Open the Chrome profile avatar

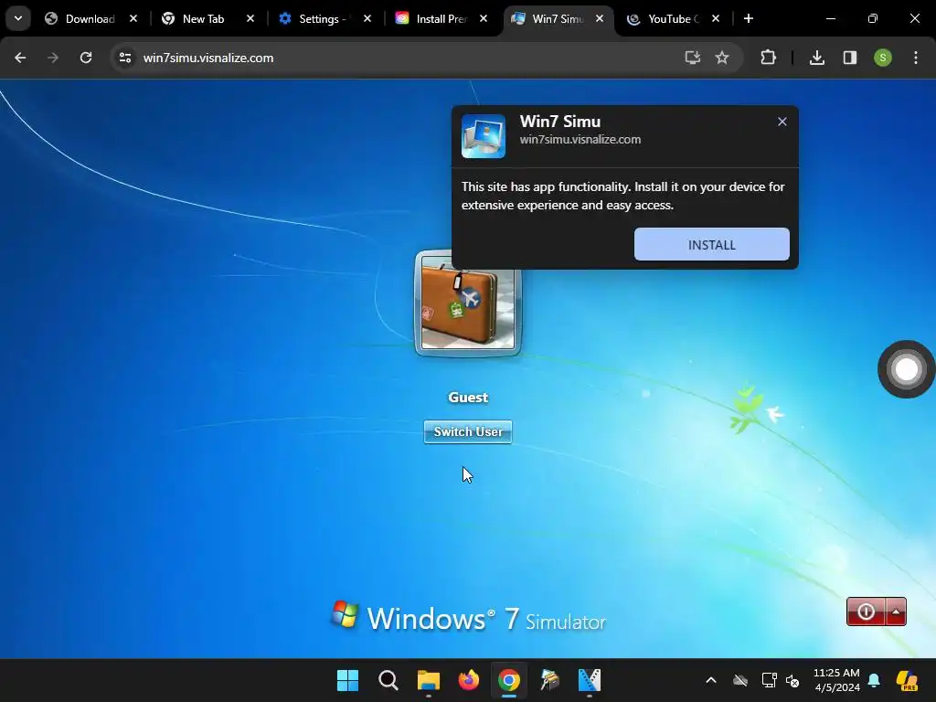(x=882, y=58)
